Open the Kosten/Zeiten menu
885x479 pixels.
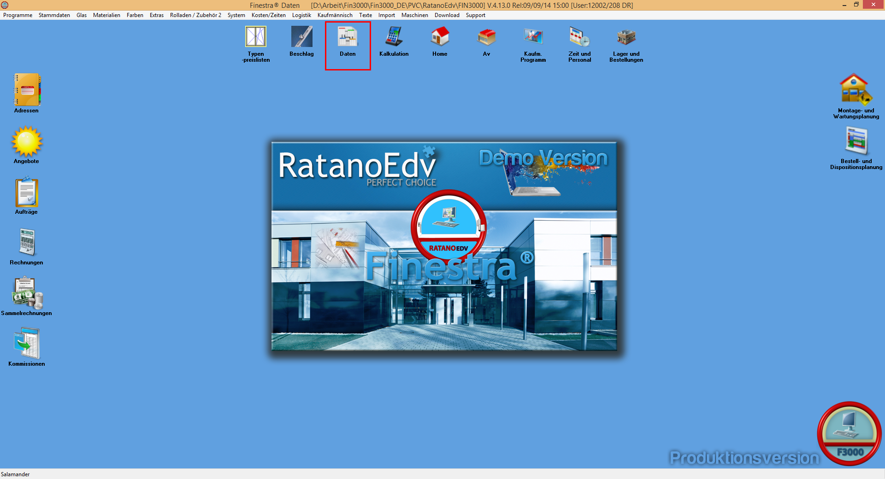coord(269,15)
